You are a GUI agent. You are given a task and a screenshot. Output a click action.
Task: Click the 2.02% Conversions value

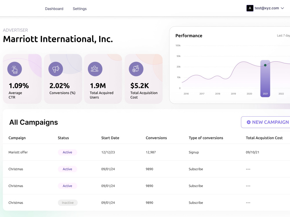[59, 86]
